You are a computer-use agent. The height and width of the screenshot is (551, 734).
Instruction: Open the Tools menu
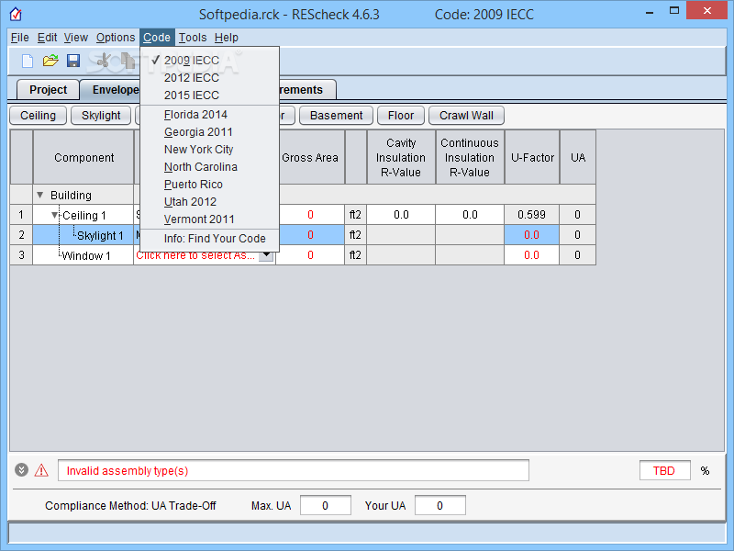pyautogui.click(x=193, y=38)
